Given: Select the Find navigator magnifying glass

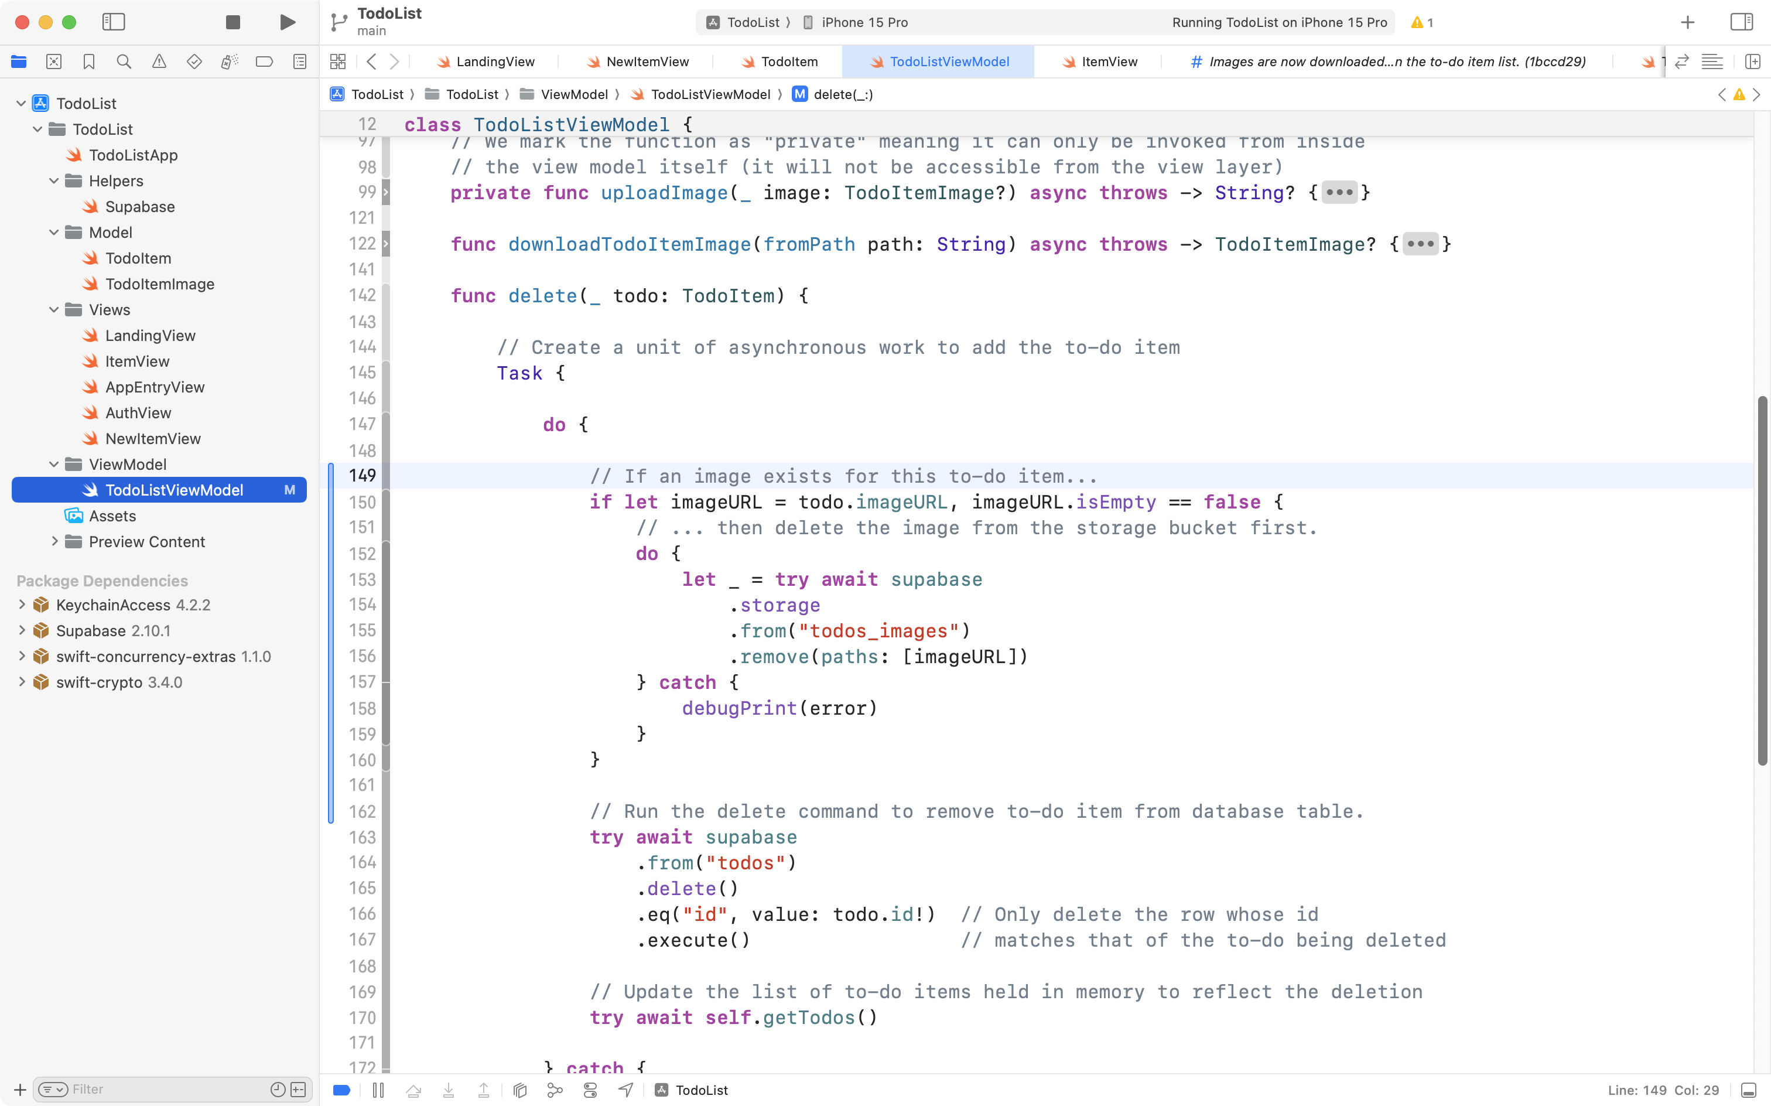Looking at the screenshot, I should coord(124,62).
